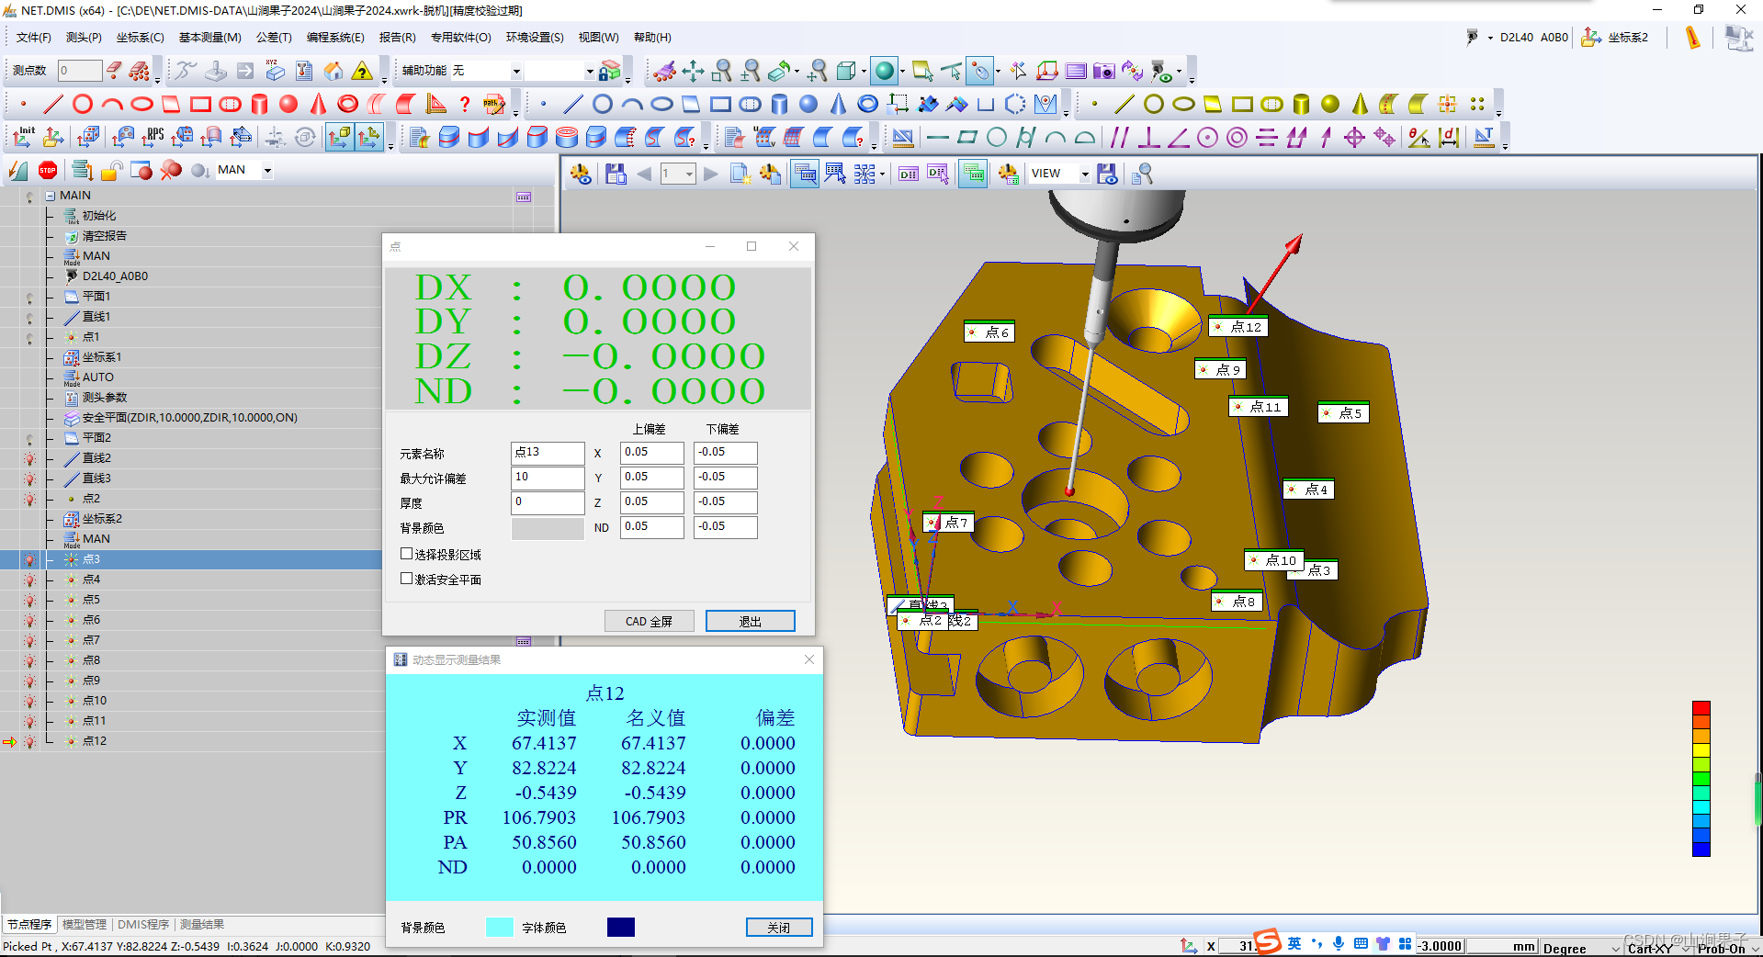Click the navy 字体颜色 swatch
Image resolution: width=1763 pixels, height=957 pixels.
(621, 928)
